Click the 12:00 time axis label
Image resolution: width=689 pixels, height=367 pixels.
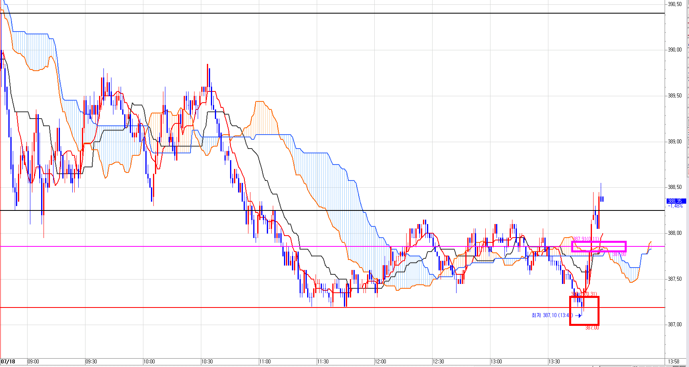point(381,362)
